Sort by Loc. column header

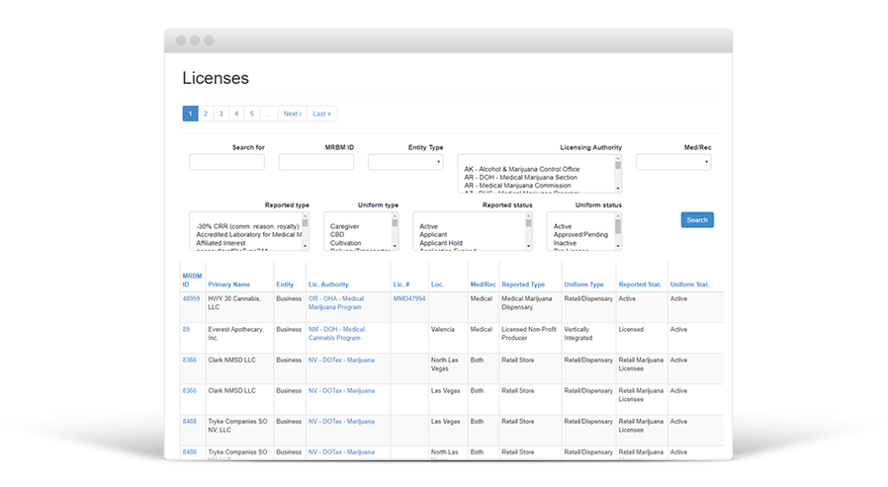pyautogui.click(x=437, y=284)
